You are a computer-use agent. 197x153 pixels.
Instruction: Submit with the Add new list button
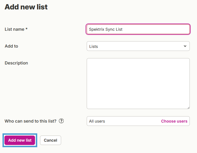(20, 140)
